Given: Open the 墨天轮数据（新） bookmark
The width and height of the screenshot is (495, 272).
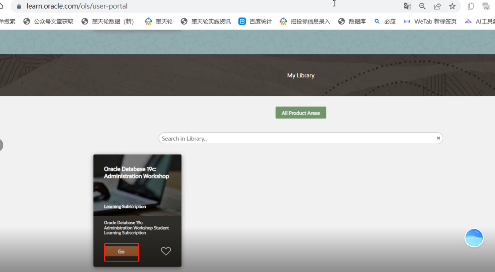Looking at the screenshot, I should (108, 21).
